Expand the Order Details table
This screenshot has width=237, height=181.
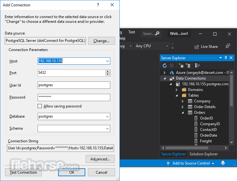pyautogui.click(x=183, y=107)
